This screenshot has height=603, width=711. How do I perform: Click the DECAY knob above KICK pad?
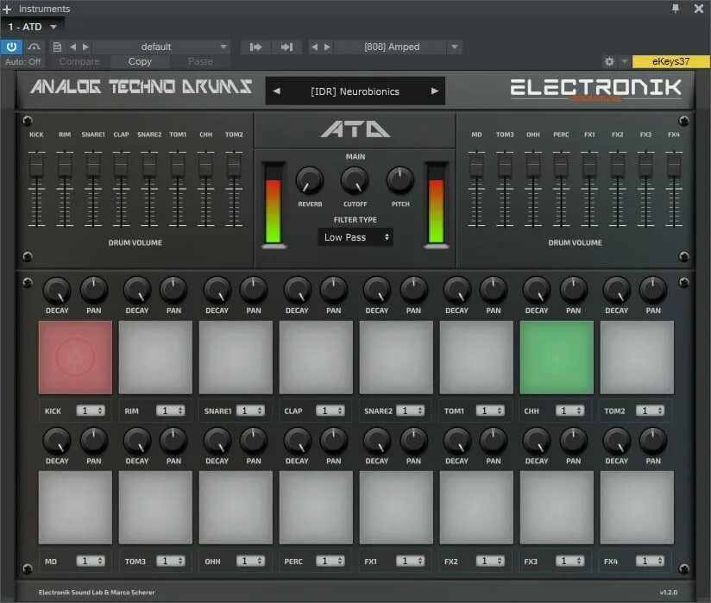(57, 290)
